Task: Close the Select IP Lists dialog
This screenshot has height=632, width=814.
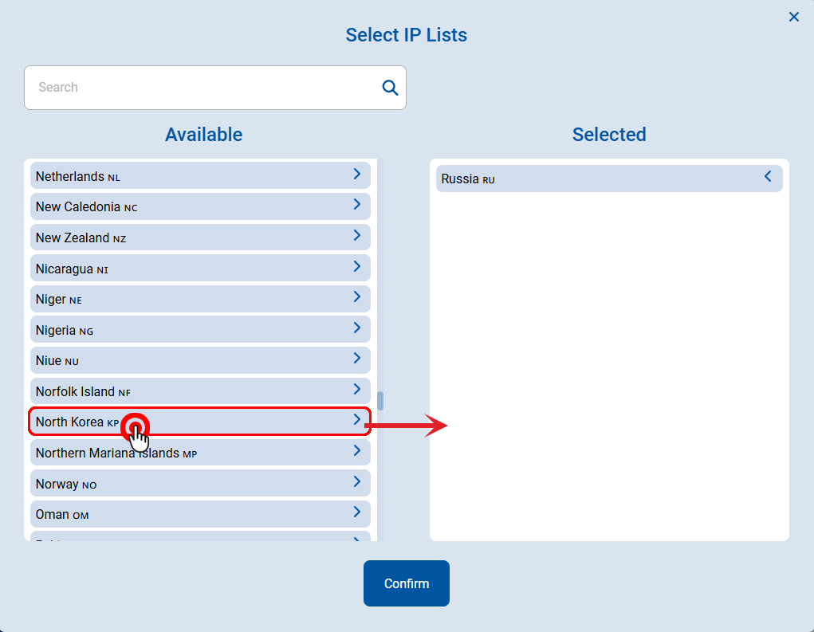Action: [x=793, y=17]
